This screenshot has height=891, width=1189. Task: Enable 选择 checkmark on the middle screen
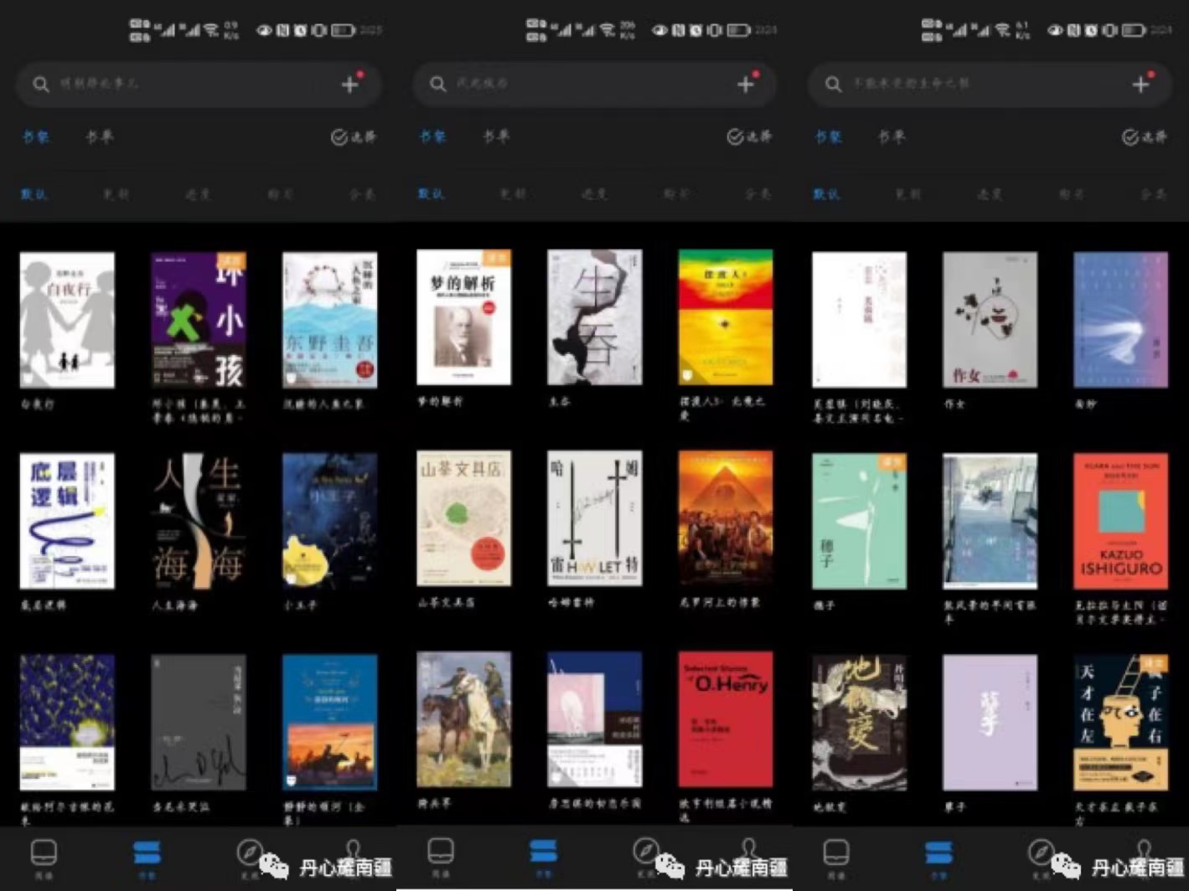tap(748, 136)
